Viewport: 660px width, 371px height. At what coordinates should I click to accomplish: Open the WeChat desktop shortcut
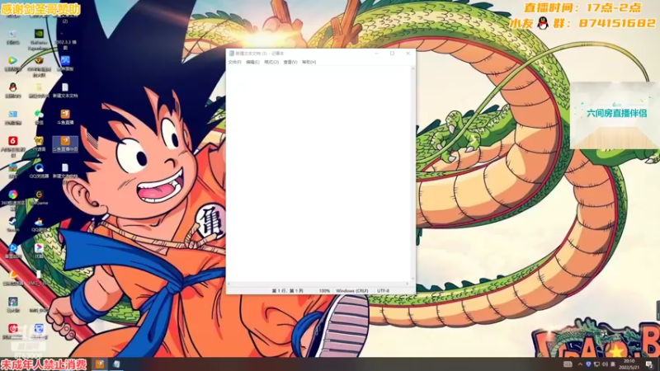click(x=39, y=117)
